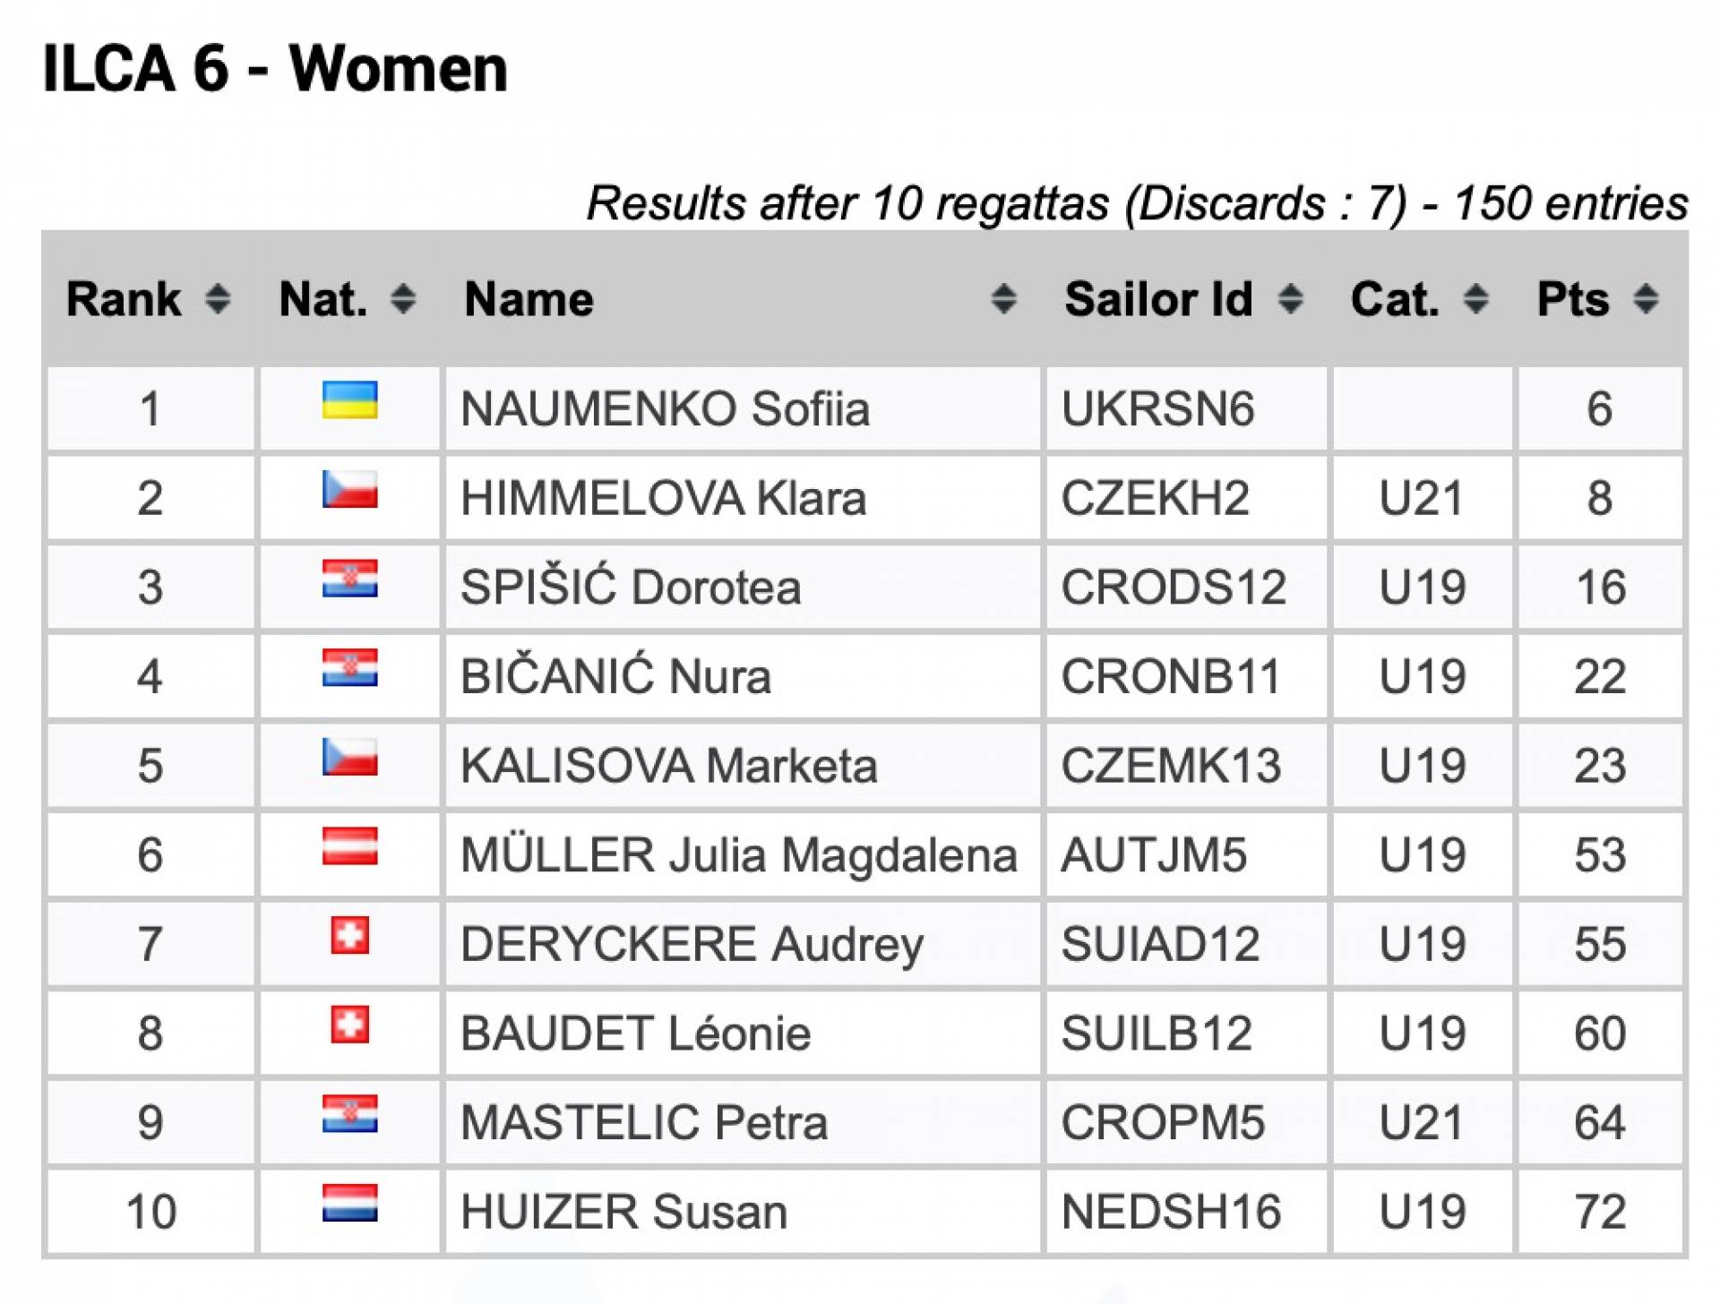Image resolution: width=1720 pixels, height=1304 pixels.
Task: Click the Czech flag beside Himmelova Klara
Action: coord(349,490)
